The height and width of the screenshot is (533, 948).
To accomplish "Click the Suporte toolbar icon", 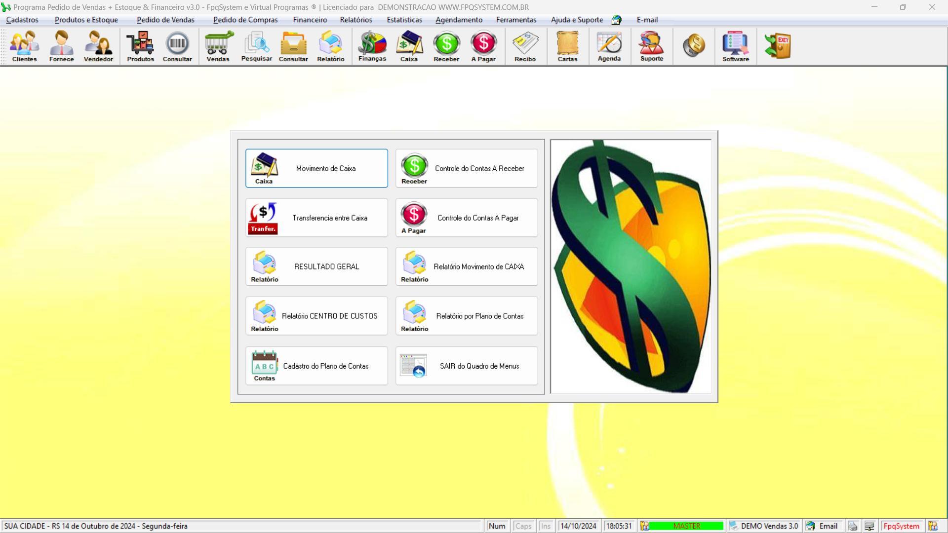I will click(651, 46).
